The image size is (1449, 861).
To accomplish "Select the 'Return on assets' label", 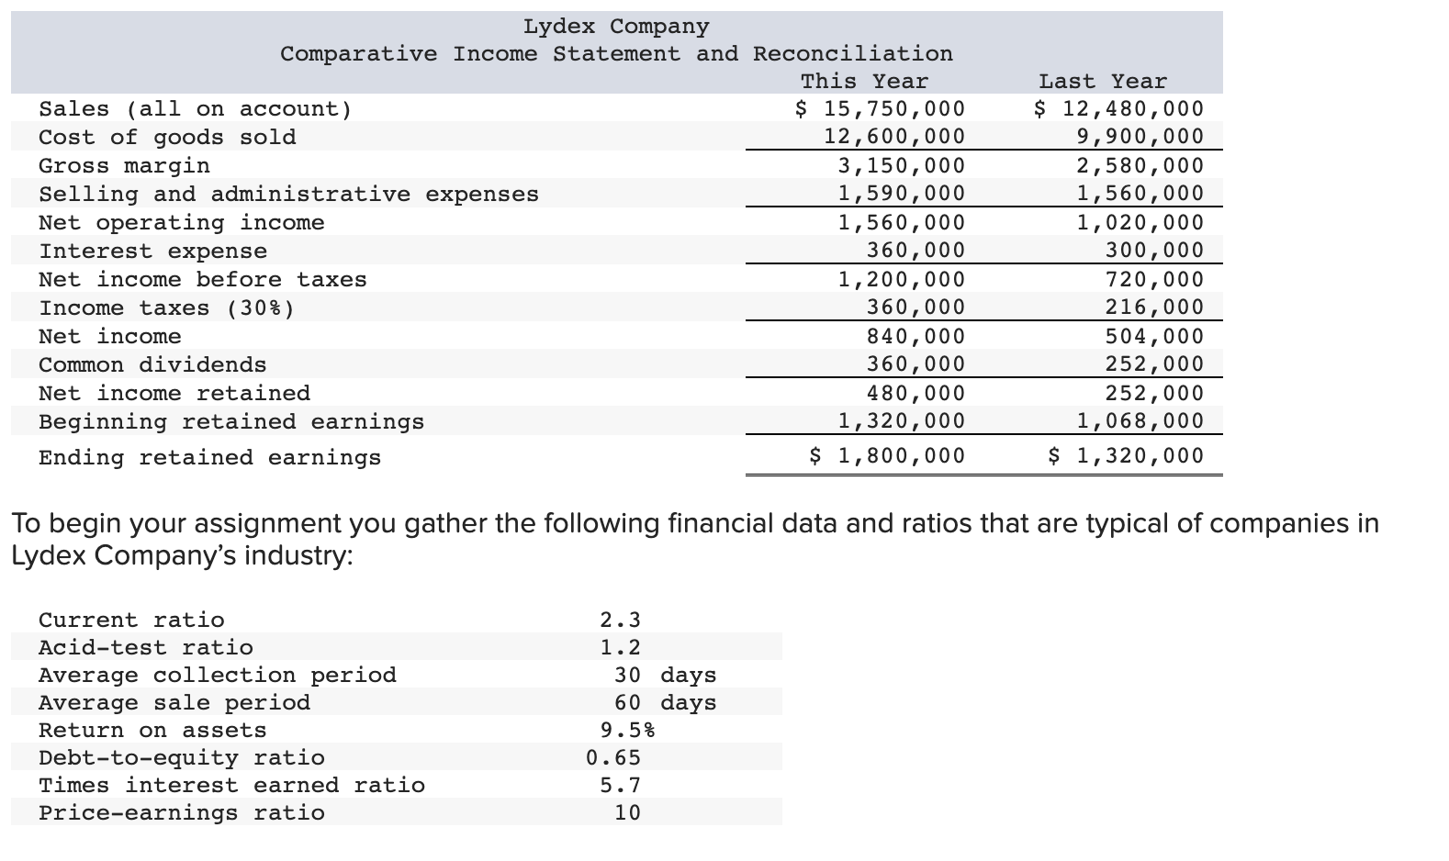I will tap(152, 730).
